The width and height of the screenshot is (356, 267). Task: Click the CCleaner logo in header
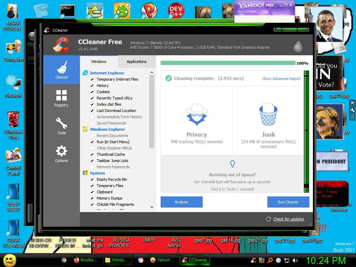tap(62, 45)
